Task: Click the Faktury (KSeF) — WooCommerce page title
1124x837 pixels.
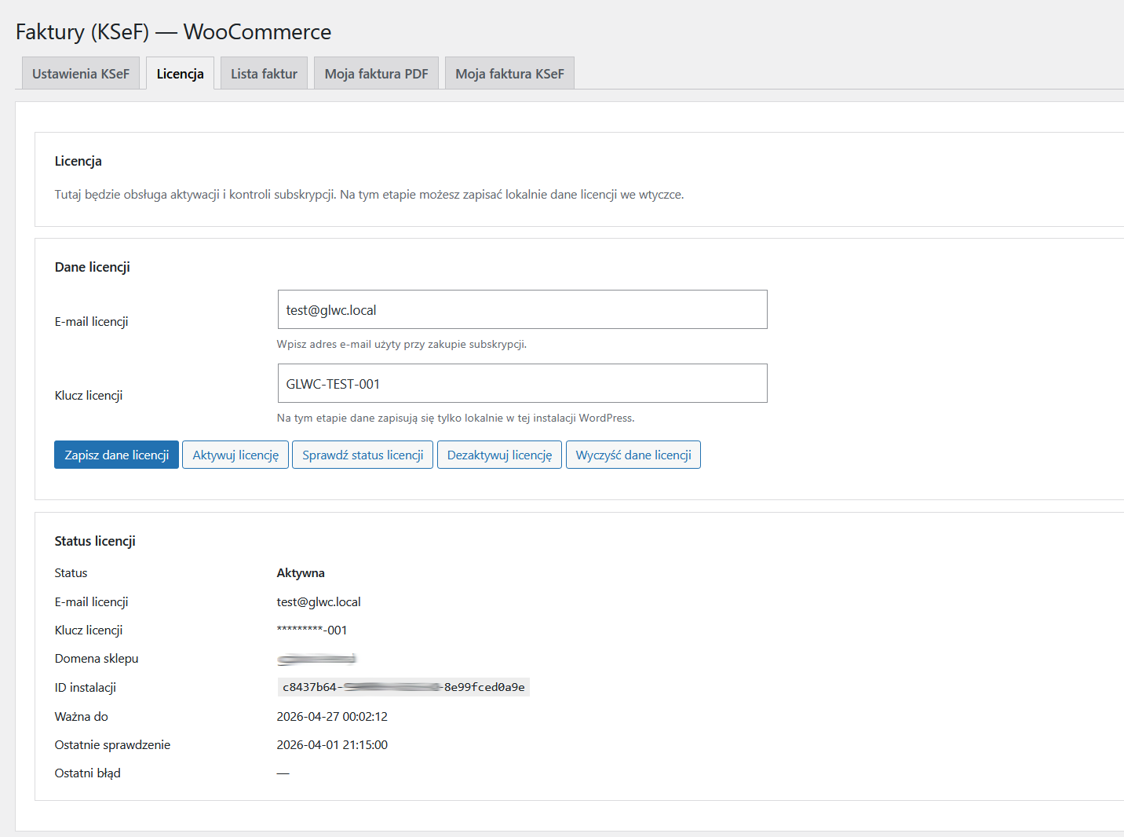Action: point(173,31)
